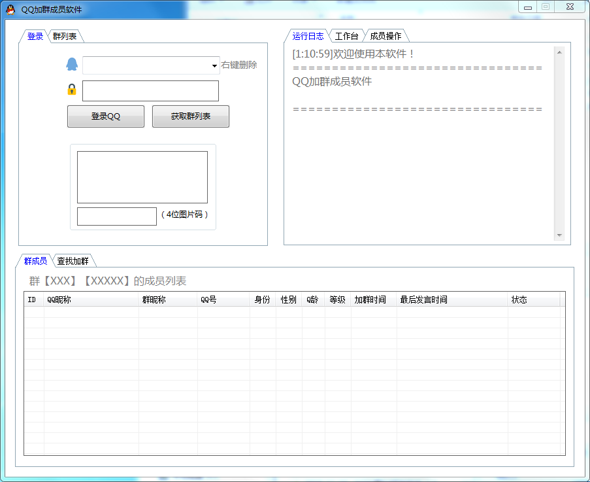Screen dimensions: 590x482
Task: Switch to the 群列表 tab
Action: pos(65,37)
